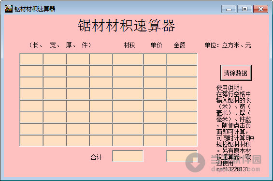Activate the third row 厚 thickness field
This screenshot has width=273, height=181.
coord(78,83)
